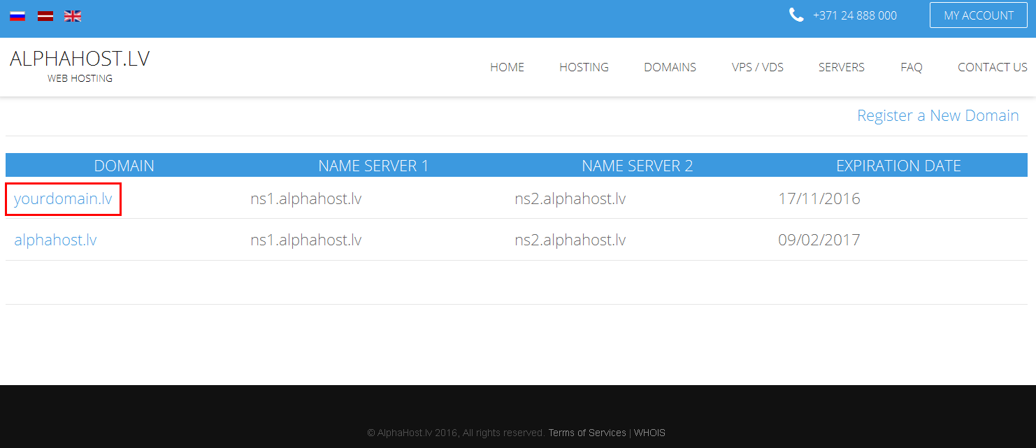Click the phone handset icon
The height and width of the screenshot is (448, 1036).
pos(796,15)
